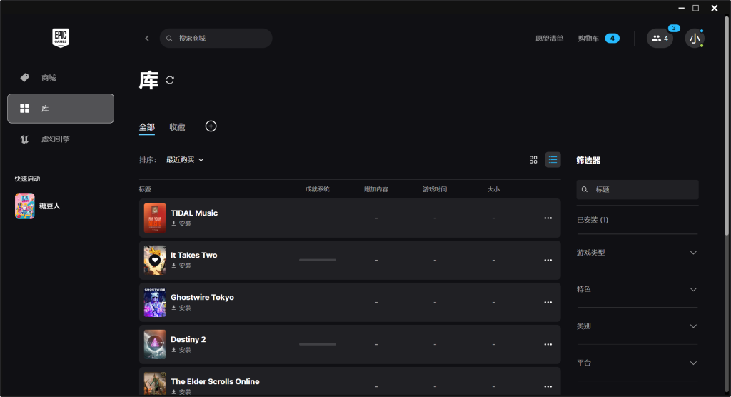Switch to grid view layout
731x397 pixels.
(533, 159)
